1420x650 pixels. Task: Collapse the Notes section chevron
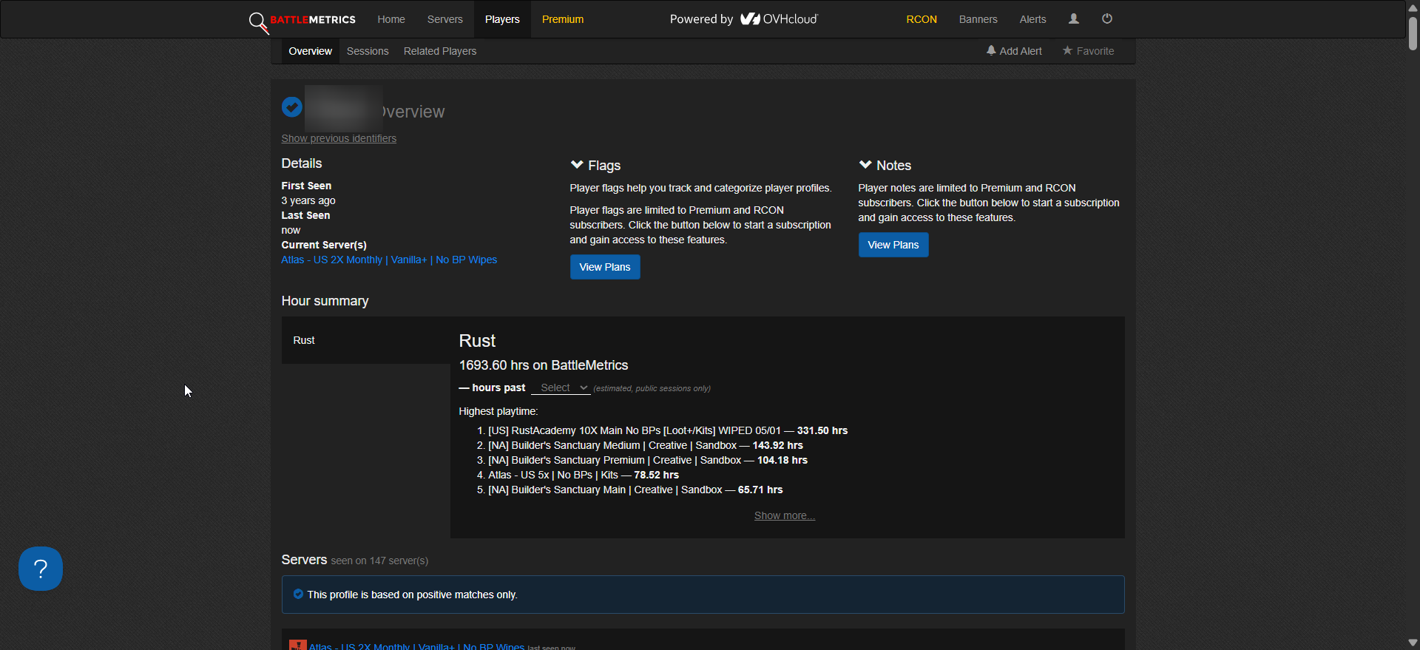coord(865,165)
